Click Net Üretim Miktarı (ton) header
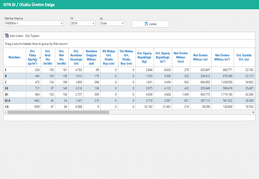Screen dimensions: 259x179 (x=181, y=57)
